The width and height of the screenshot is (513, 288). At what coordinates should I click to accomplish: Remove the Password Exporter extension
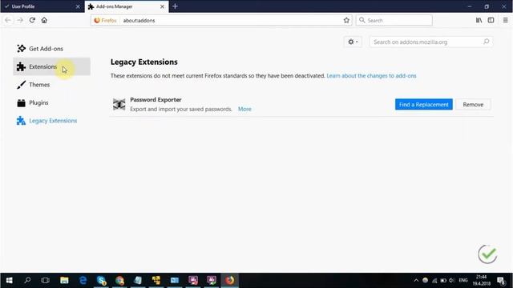[473, 105]
